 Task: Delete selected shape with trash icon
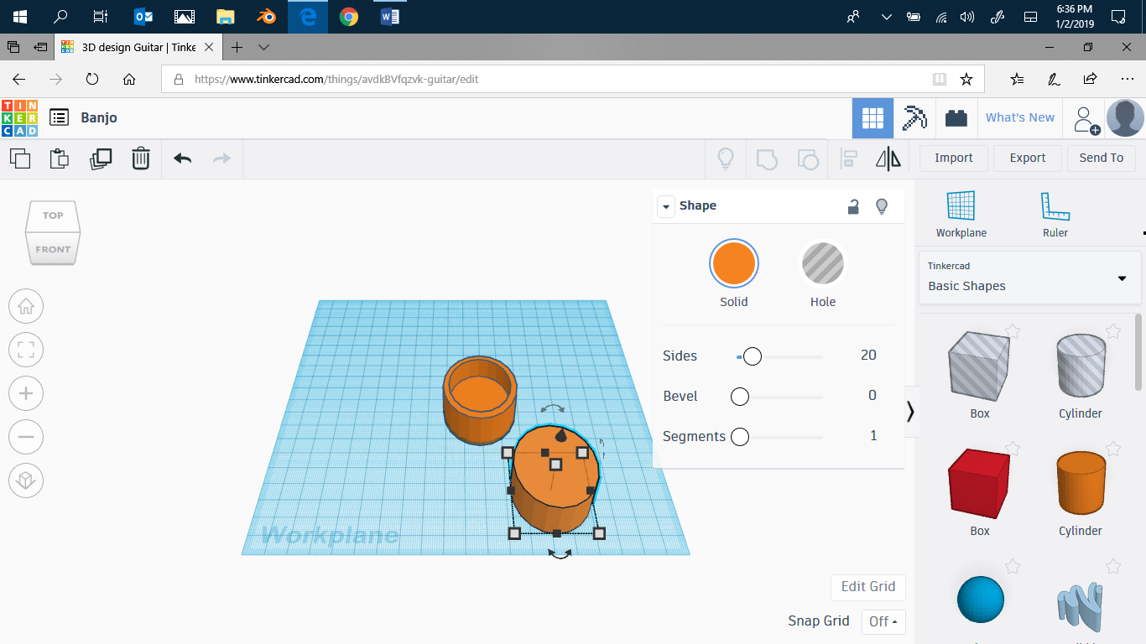(x=141, y=158)
